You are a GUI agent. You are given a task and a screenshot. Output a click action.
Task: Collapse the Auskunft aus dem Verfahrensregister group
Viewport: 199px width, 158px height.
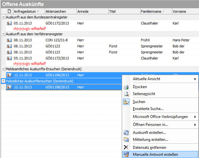click(3, 34)
